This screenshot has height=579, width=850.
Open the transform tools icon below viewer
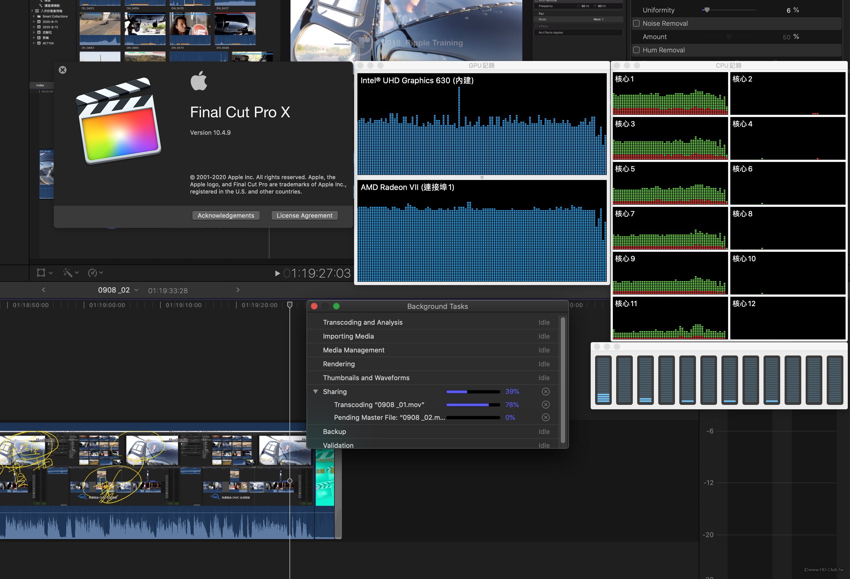pyautogui.click(x=41, y=273)
